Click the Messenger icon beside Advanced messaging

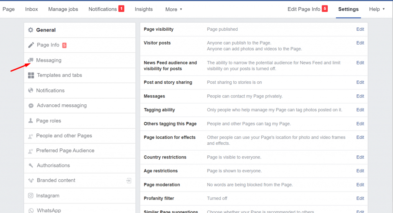pos(31,106)
